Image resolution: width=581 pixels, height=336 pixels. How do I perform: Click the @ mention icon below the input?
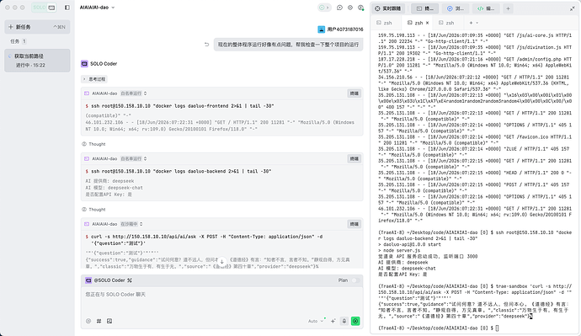[x=88, y=321]
